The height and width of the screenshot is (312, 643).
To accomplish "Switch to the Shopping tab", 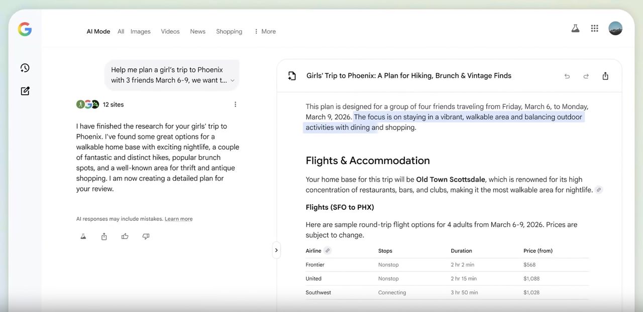I will (229, 32).
